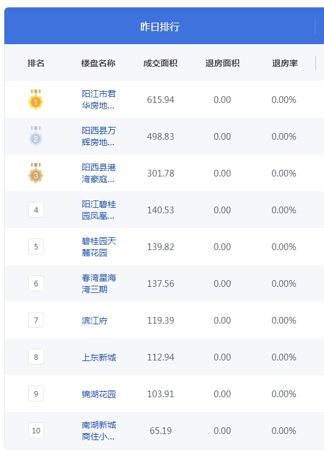Click the bronze rank 3 medal icon
Viewport: 324px width, 453px height.
click(36, 173)
